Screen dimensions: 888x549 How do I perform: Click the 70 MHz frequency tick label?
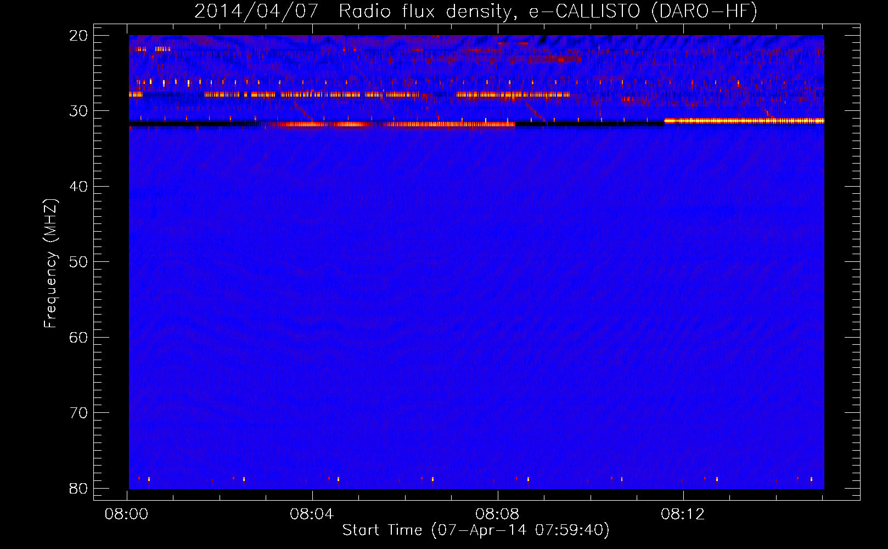tap(78, 413)
